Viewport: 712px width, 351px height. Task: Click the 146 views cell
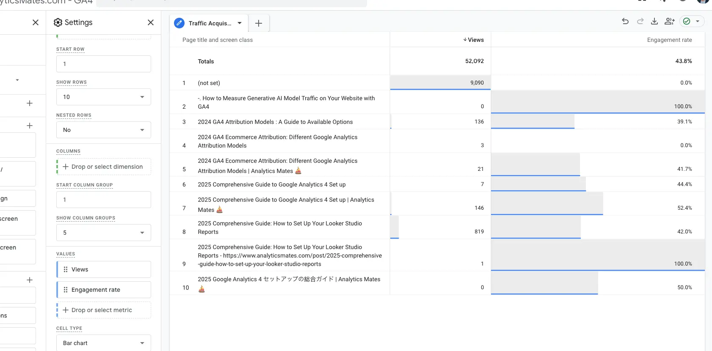click(440, 204)
